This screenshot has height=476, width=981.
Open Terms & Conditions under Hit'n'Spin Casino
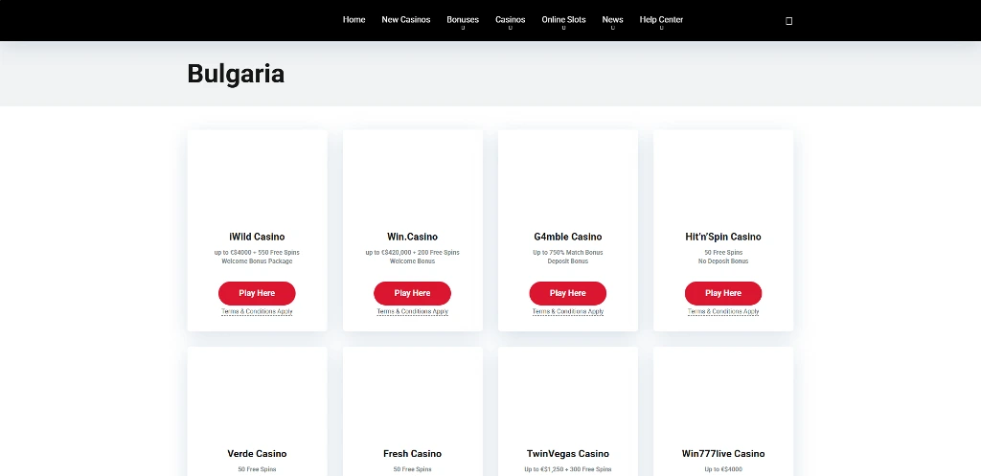tap(723, 311)
